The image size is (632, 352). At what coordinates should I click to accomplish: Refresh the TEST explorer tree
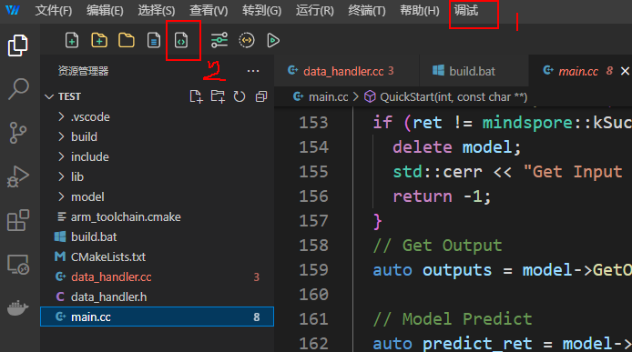pyautogui.click(x=240, y=96)
